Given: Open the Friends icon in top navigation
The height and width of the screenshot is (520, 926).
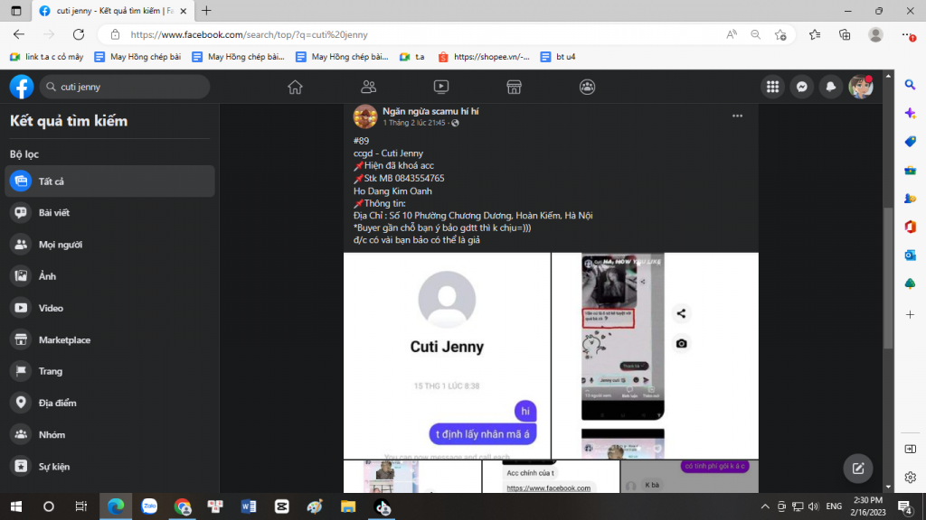Looking at the screenshot, I should tap(368, 87).
